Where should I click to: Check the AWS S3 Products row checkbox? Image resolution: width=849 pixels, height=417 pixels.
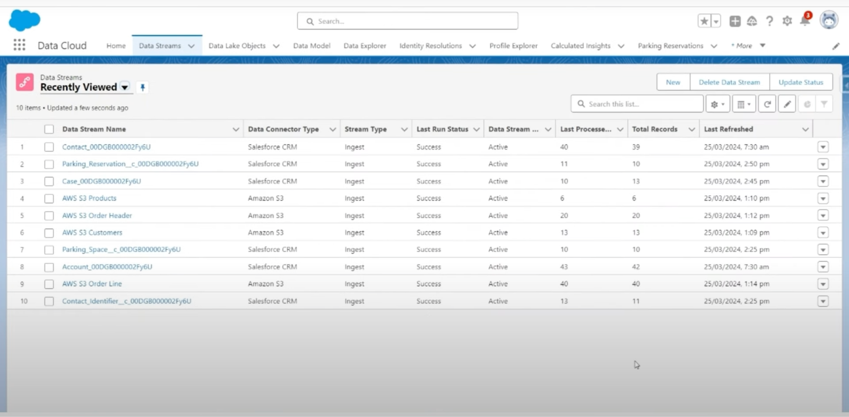[x=49, y=198]
